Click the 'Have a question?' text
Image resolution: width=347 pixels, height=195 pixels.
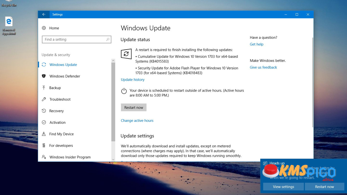(x=264, y=37)
